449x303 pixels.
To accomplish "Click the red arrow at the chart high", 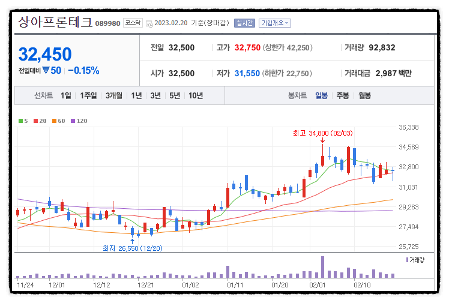I will tap(323, 140).
